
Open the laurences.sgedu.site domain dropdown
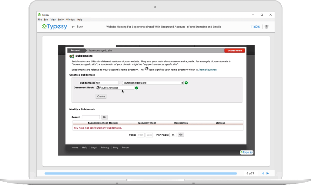point(153,83)
